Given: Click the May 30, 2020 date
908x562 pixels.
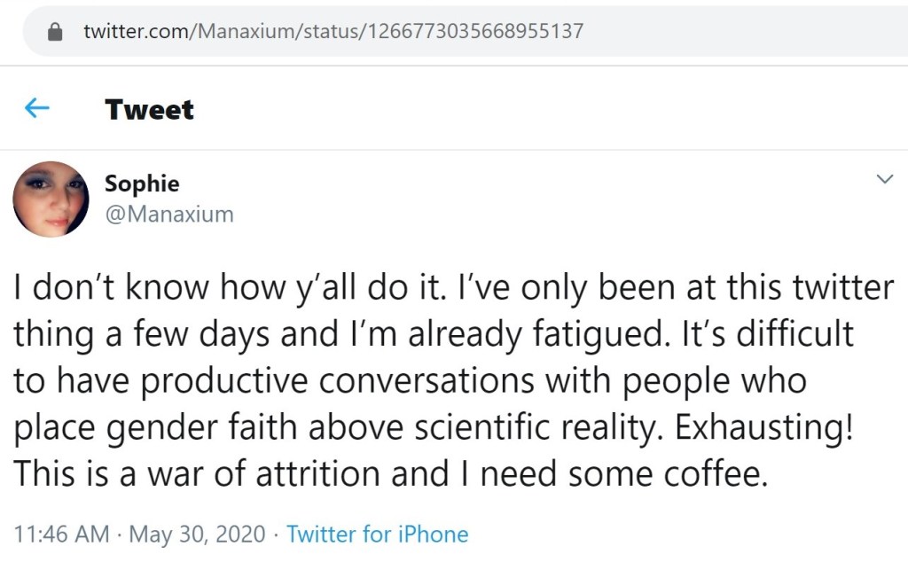Looking at the screenshot, I should click(x=197, y=535).
